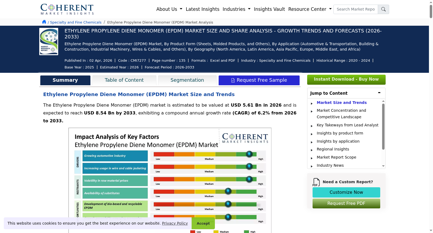Jump to Regional Insights section
Viewport: 433px width, 233px height.
click(333, 149)
